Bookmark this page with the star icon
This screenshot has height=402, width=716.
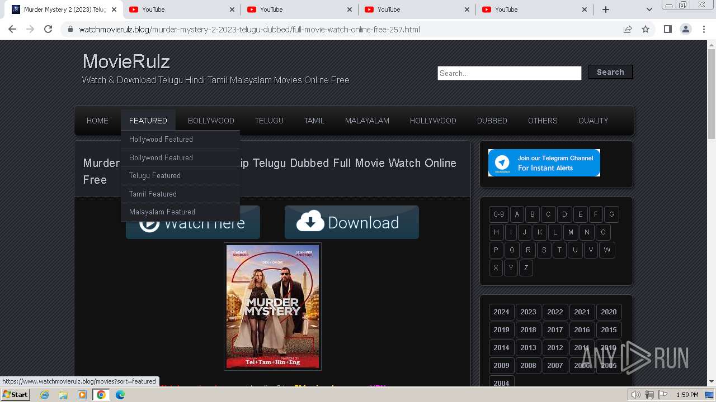click(646, 29)
